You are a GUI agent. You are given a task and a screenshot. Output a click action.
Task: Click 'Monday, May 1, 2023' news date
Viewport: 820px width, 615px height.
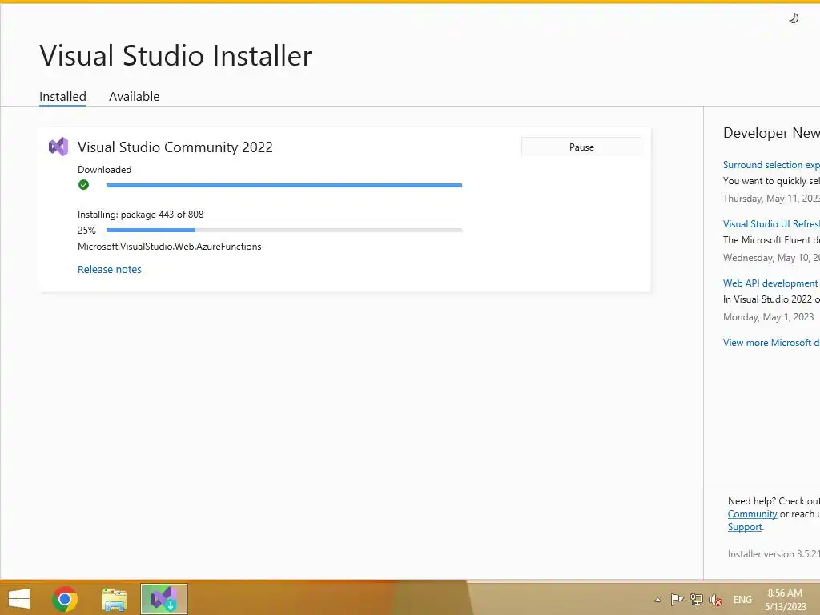[768, 317]
